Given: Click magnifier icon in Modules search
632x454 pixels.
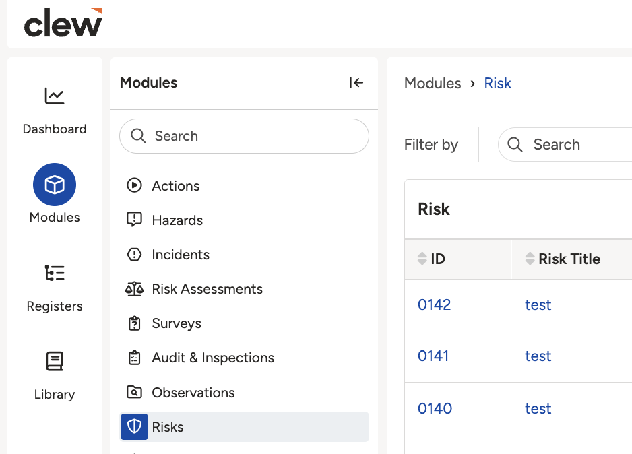Looking at the screenshot, I should [138, 136].
